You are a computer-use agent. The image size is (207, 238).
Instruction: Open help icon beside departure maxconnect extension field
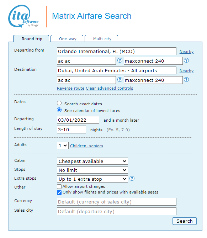coord(186,60)
